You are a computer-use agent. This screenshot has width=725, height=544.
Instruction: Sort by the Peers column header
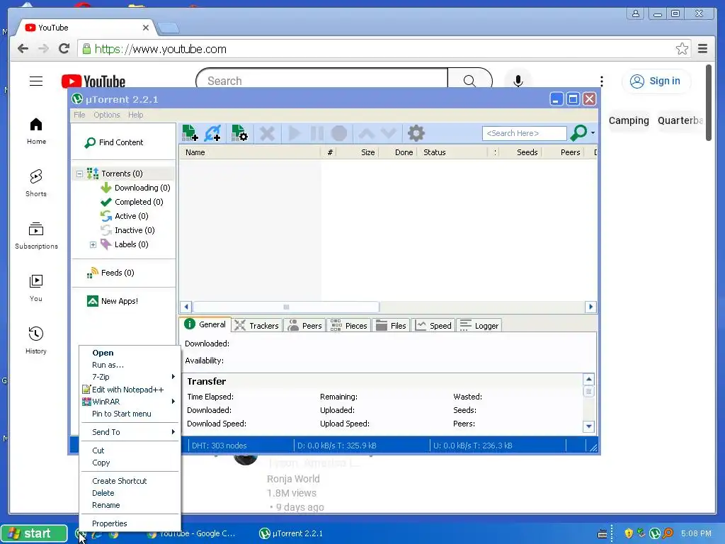coord(563,152)
